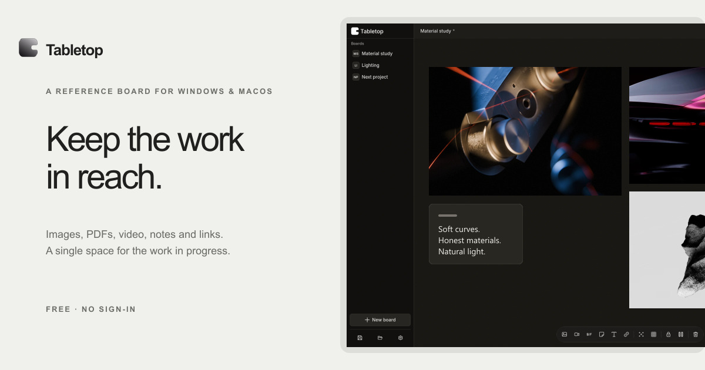Save the board with the disk icon
The width and height of the screenshot is (705, 370).
[x=360, y=338]
